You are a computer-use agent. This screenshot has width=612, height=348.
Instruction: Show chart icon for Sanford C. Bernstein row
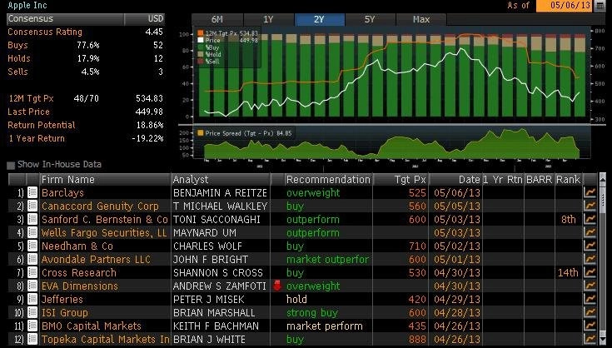click(x=590, y=219)
